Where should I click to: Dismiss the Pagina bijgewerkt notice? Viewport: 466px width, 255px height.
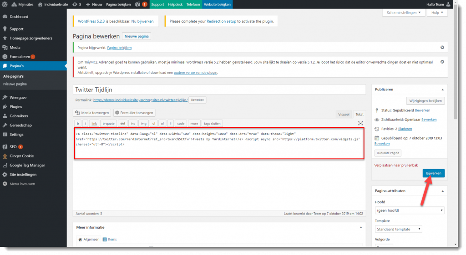[x=442, y=47]
